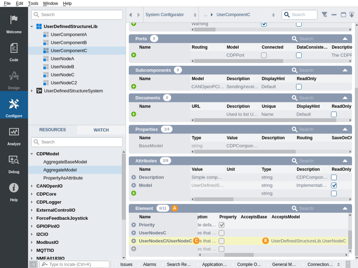This screenshot has height=268, width=358.
Task: Open the Tools menu
Action: point(33,3)
